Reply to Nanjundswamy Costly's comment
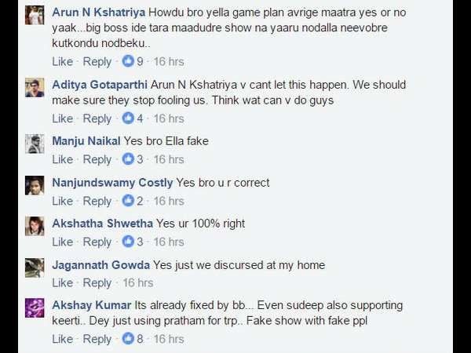 97,201
